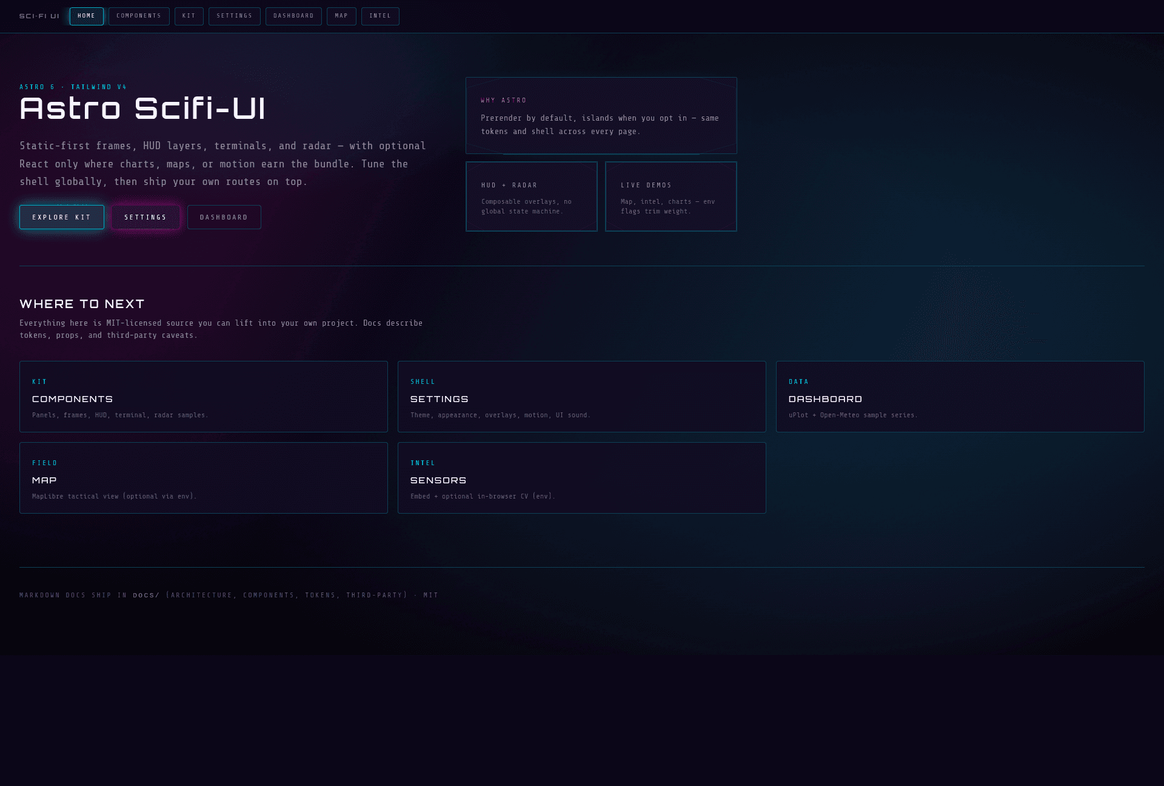Click the 'Composable overlays, no global state machine' text
1164x786 pixels.
coord(526,207)
